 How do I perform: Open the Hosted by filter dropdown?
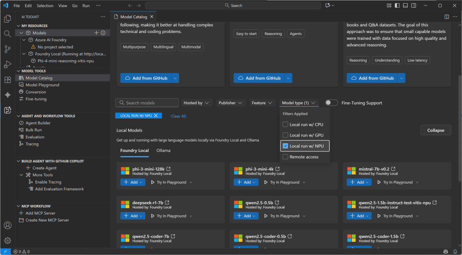(197, 103)
